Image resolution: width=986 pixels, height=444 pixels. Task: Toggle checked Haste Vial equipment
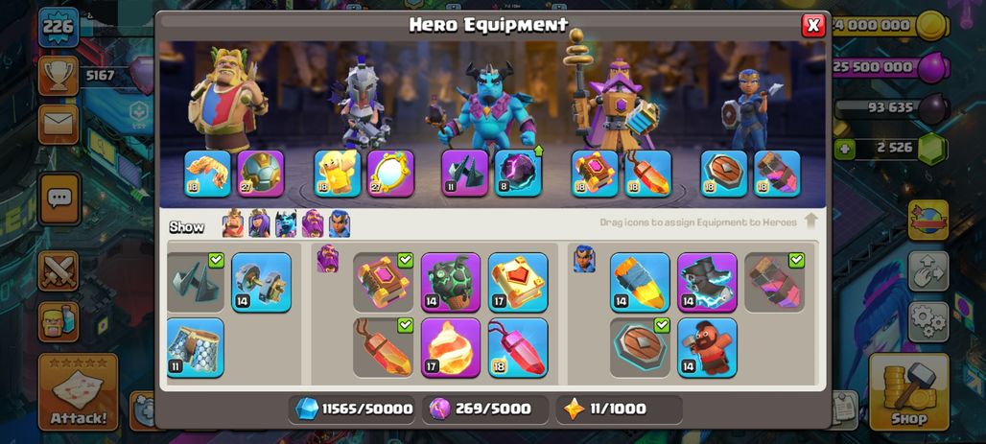(775, 282)
